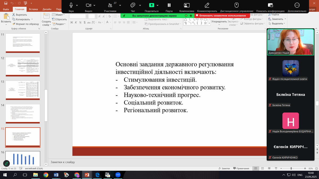Image resolution: width=319 pixels, height=179 pixels.
Task: Switch to Normal view in status bar
Action: click(255, 168)
